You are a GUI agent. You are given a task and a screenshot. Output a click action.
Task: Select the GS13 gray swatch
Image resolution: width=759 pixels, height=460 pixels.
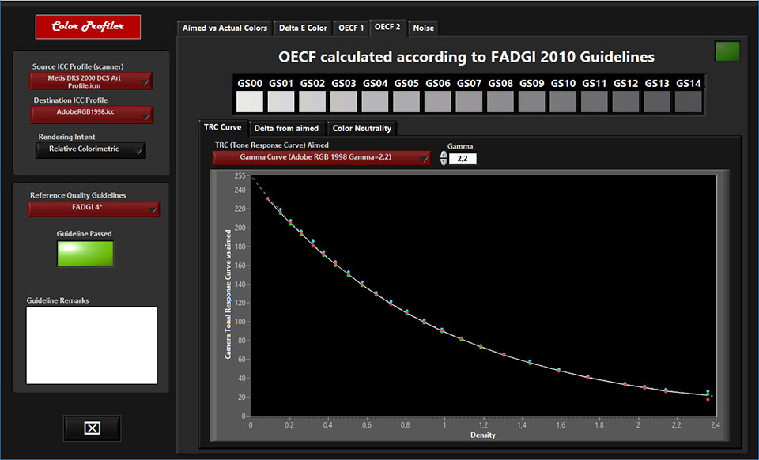coord(657,102)
